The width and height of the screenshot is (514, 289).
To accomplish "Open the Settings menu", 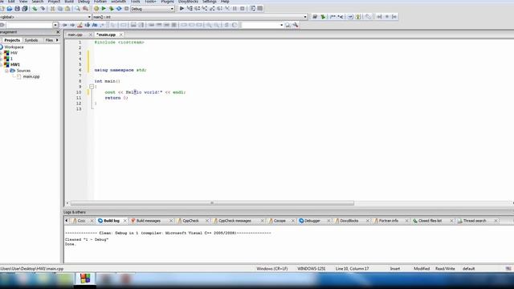I will [209, 2].
